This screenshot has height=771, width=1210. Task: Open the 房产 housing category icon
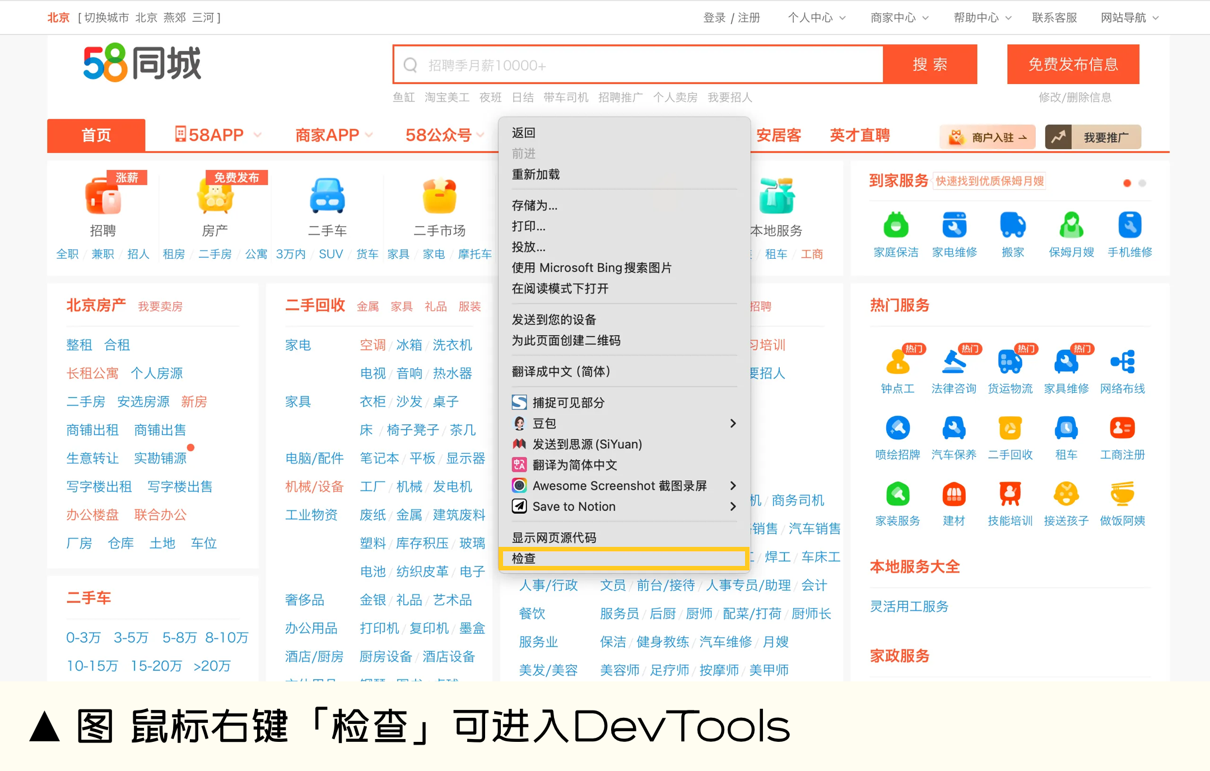point(215,197)
